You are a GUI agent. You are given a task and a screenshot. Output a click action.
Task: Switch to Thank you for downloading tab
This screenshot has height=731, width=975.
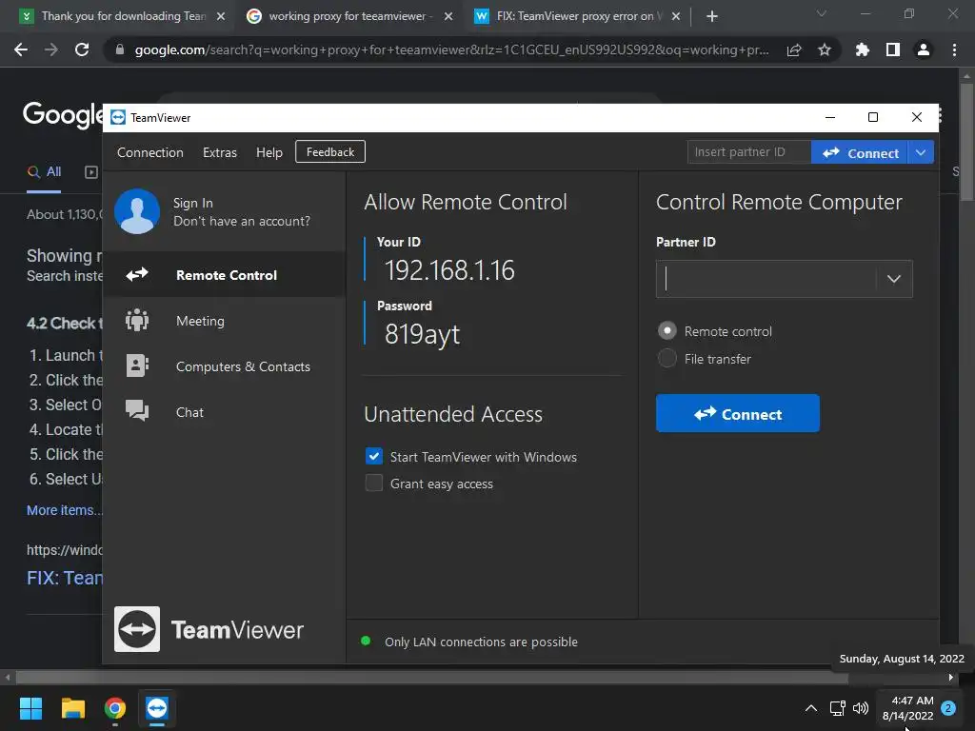(x=123, y=16)
